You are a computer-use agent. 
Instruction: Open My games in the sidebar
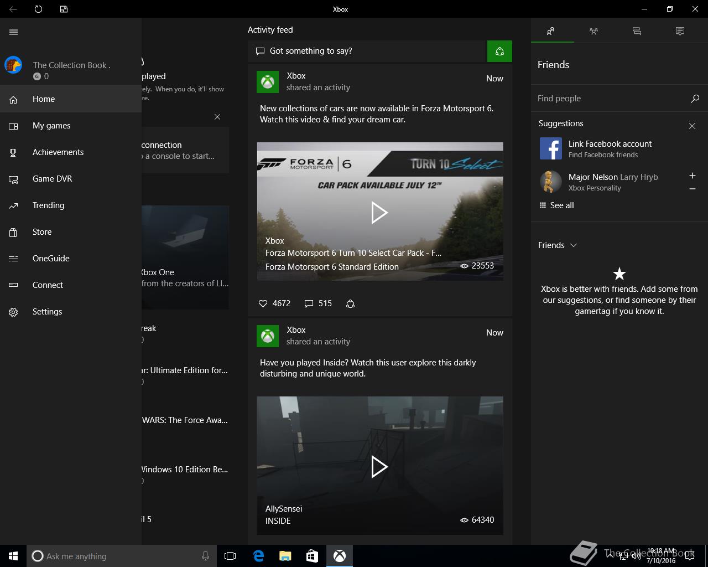[x=71, y=126]
